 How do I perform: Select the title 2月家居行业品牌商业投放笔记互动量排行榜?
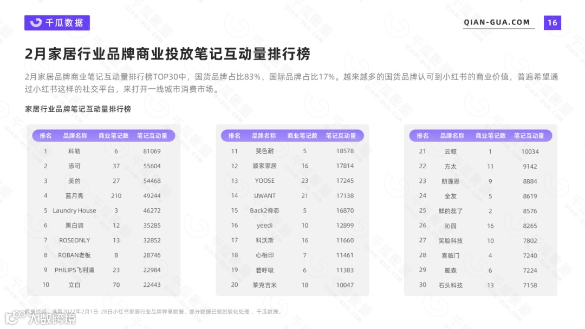coord(167,54)
